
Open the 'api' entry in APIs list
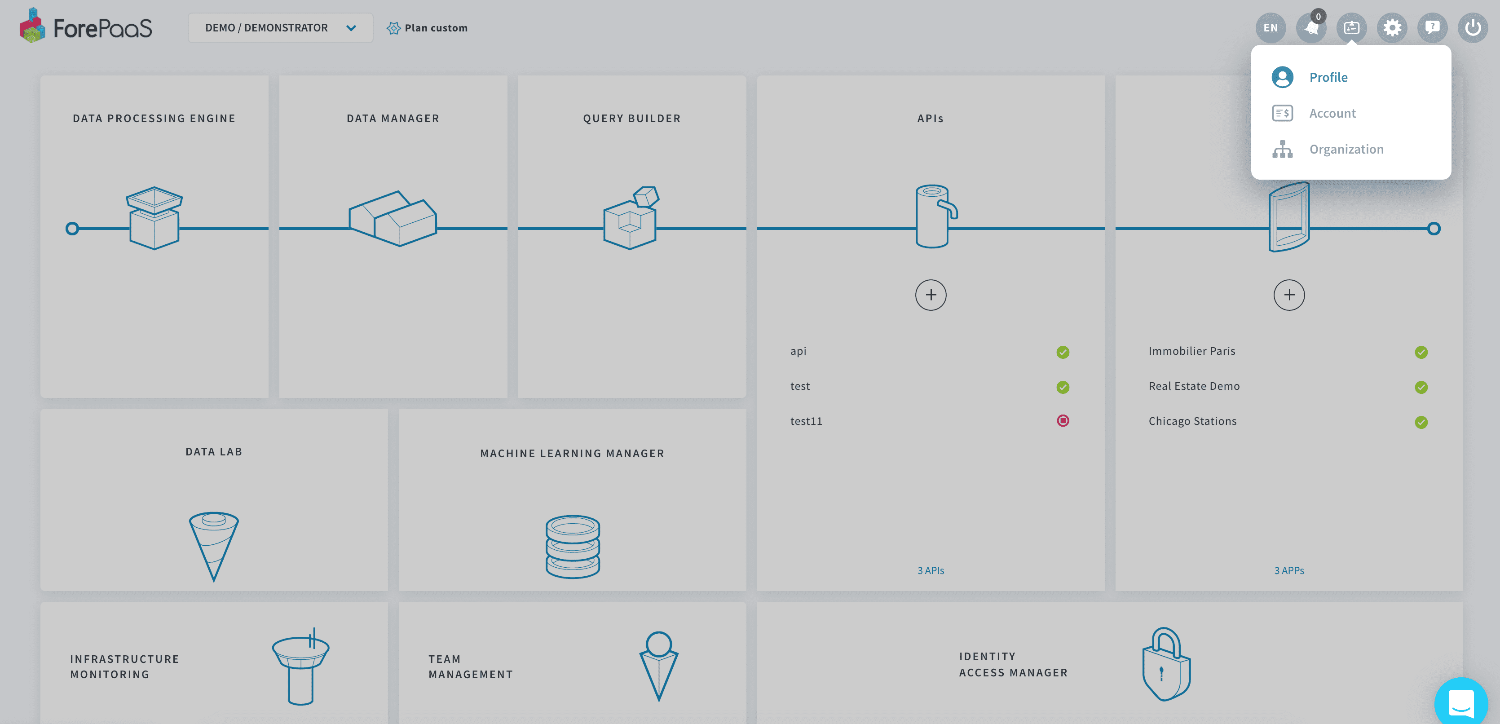tap(799, 351)
